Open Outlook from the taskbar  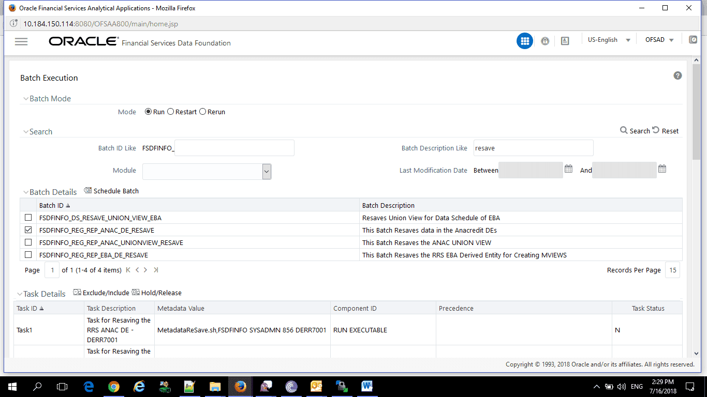pos(316,386)
